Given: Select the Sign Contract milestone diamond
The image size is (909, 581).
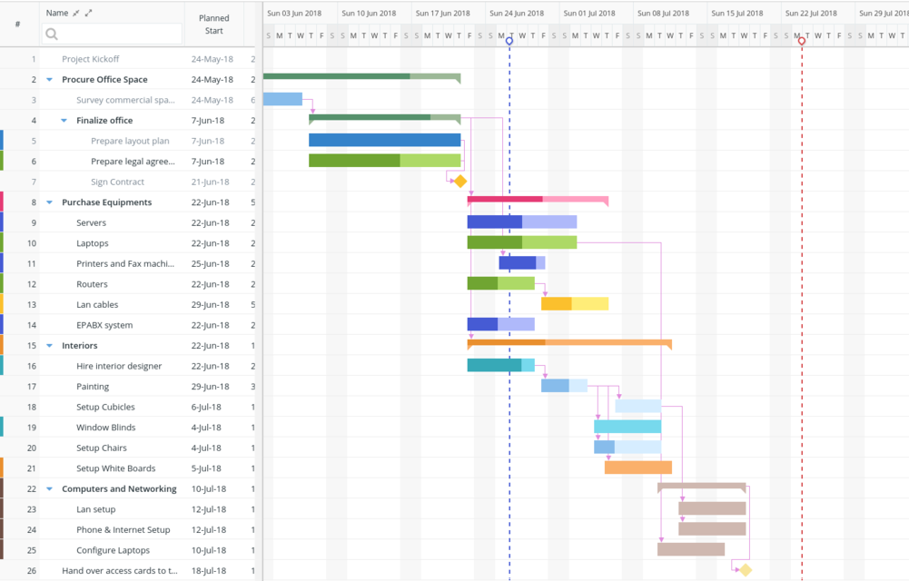Looking at the screenshot, I should [459, 181].
